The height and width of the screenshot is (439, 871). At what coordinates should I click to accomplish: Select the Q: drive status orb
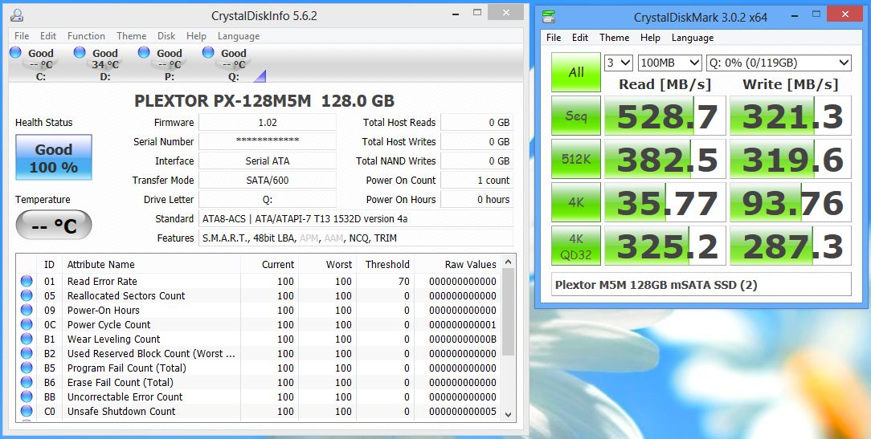tap(208, 52)
